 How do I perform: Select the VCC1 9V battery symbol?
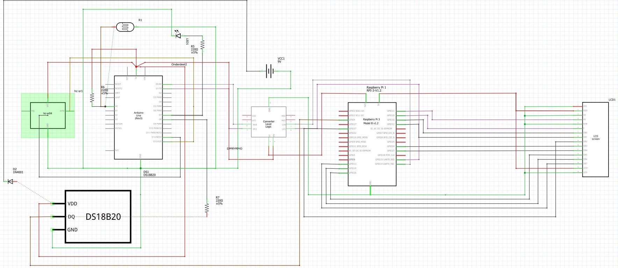[269, 71]
